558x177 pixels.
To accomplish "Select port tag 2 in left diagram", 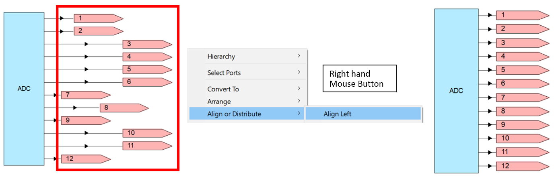I will pyautogui.click(x=98, y=31).
